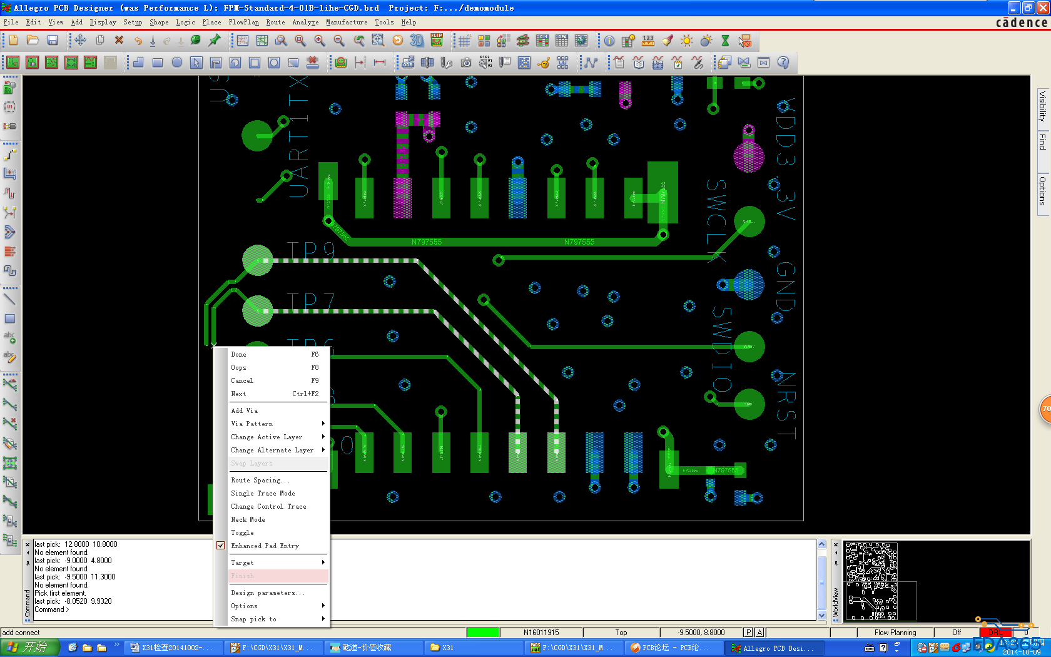
Task: Toggle the A button in status bar
Action: (759, 633)
